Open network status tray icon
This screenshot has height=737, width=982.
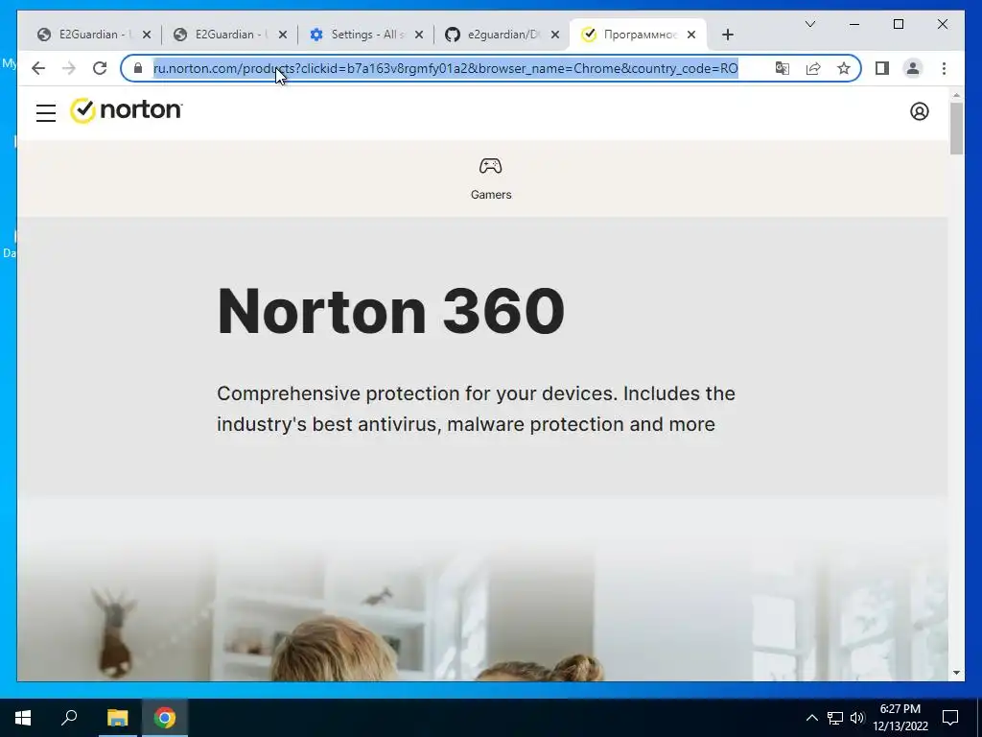tap(835, 718)
